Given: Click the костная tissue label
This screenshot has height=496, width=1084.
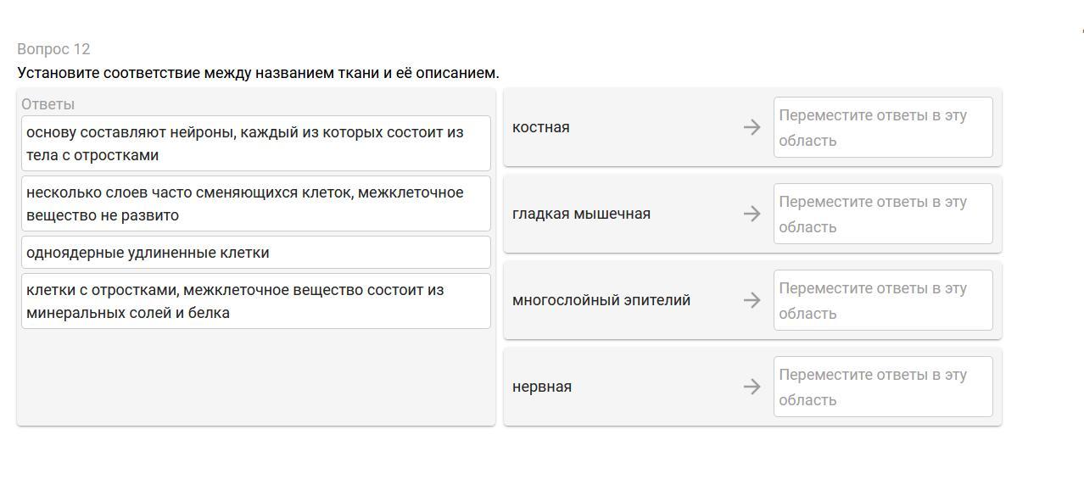Looking at the screenshot, I should 541,127.
